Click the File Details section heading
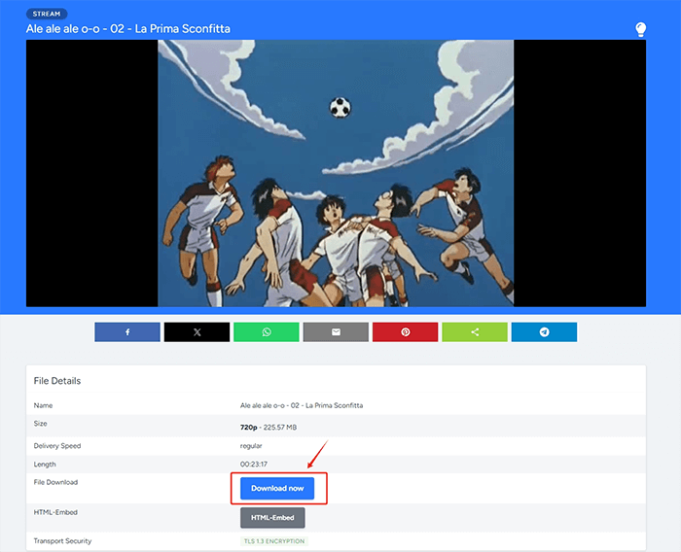The width and height of the screenshot is (681, 552). point(57,381)
